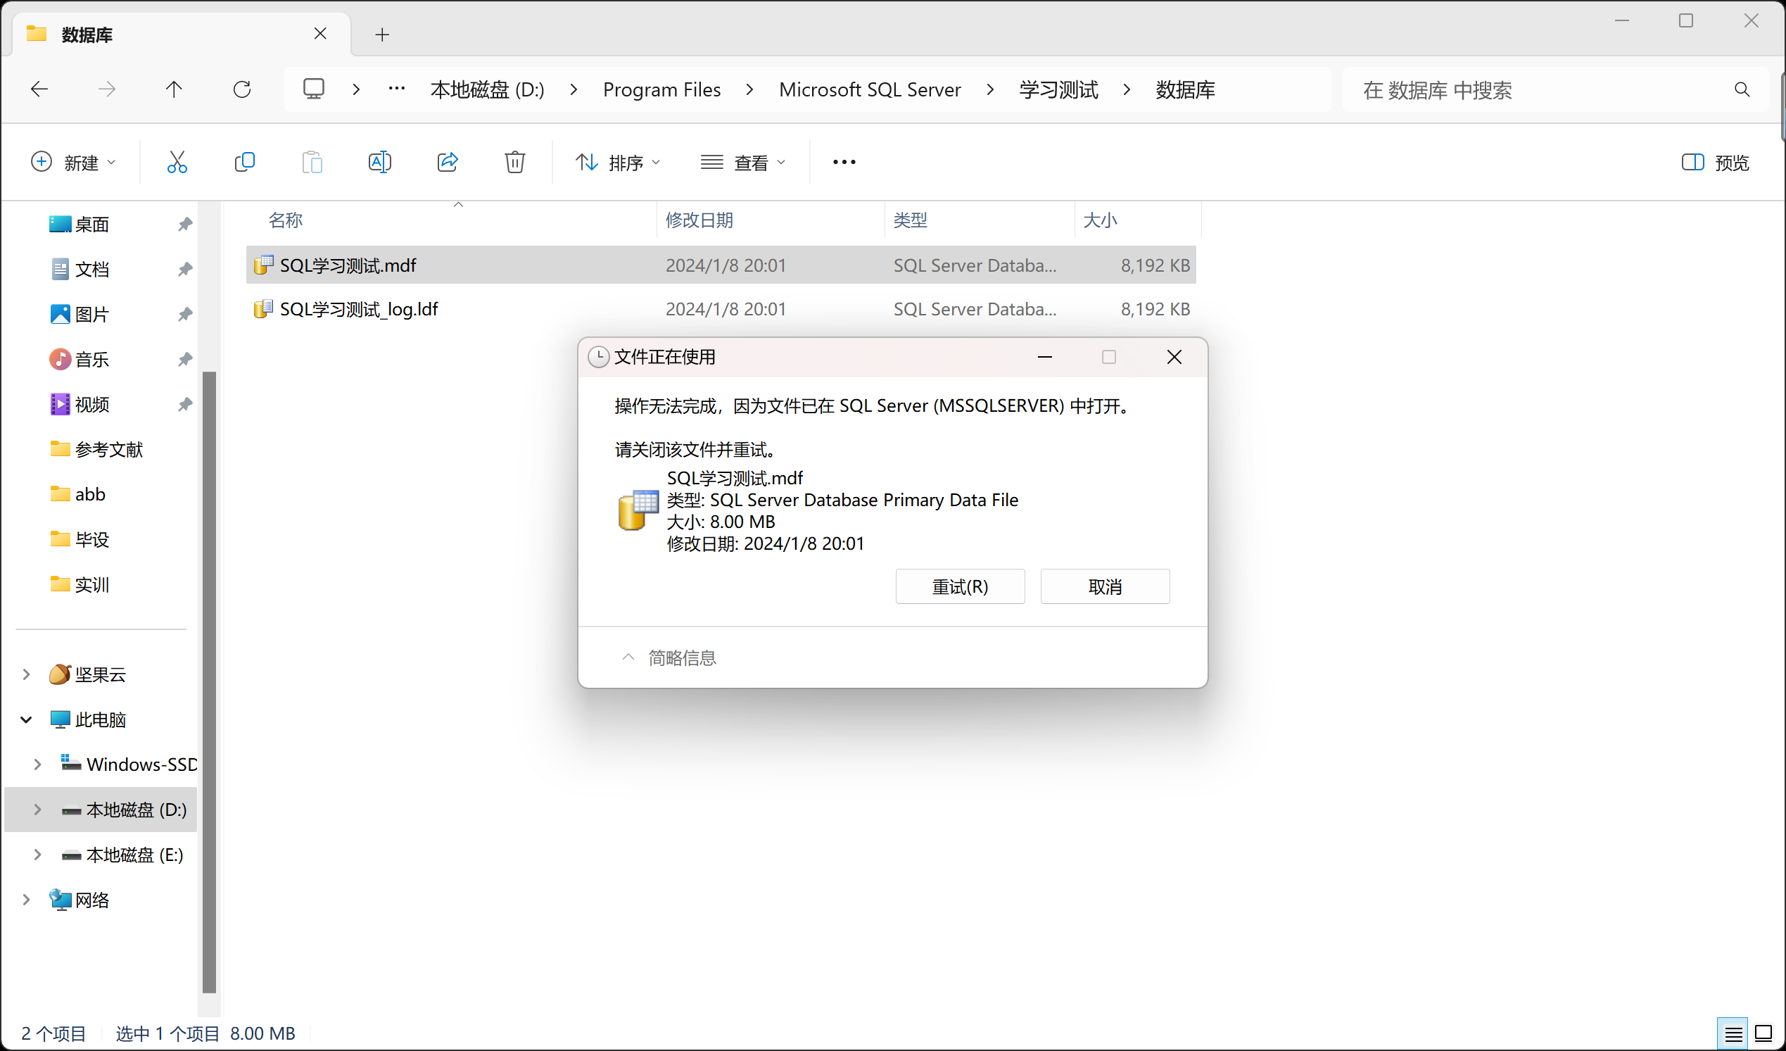Rename the selected file using toolbar icon
The width and height of the screenshot is (1786, 1051).
(380, 162)
